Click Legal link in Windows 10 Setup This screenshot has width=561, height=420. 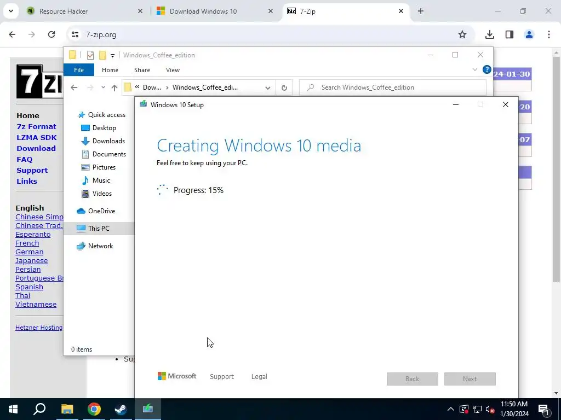pyautogui.click(x=259, y=376)
